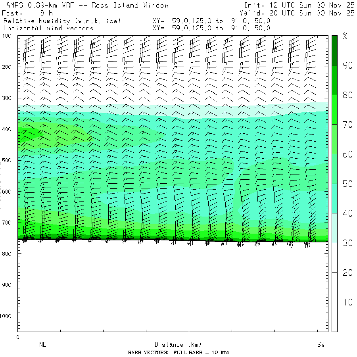
Task: Select the 'Fcst: 8 h' forecast hour label
Action: [x=28, y=13]
